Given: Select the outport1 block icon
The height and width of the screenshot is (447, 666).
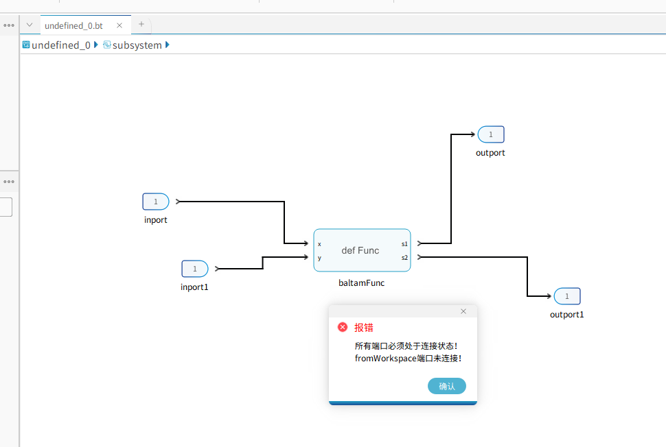Looking at the screenshot, I should click(567, 296).
